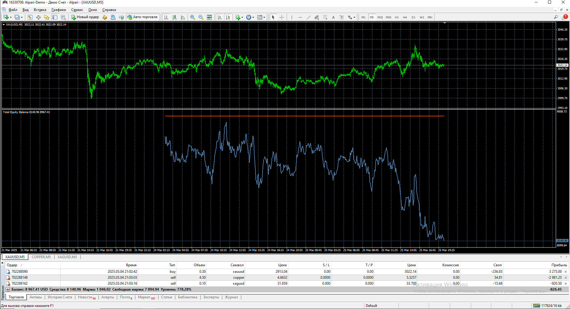The height and width of the screenshot is (309, 570).
Task: Click the Periods clock icon
Action: 249,17
